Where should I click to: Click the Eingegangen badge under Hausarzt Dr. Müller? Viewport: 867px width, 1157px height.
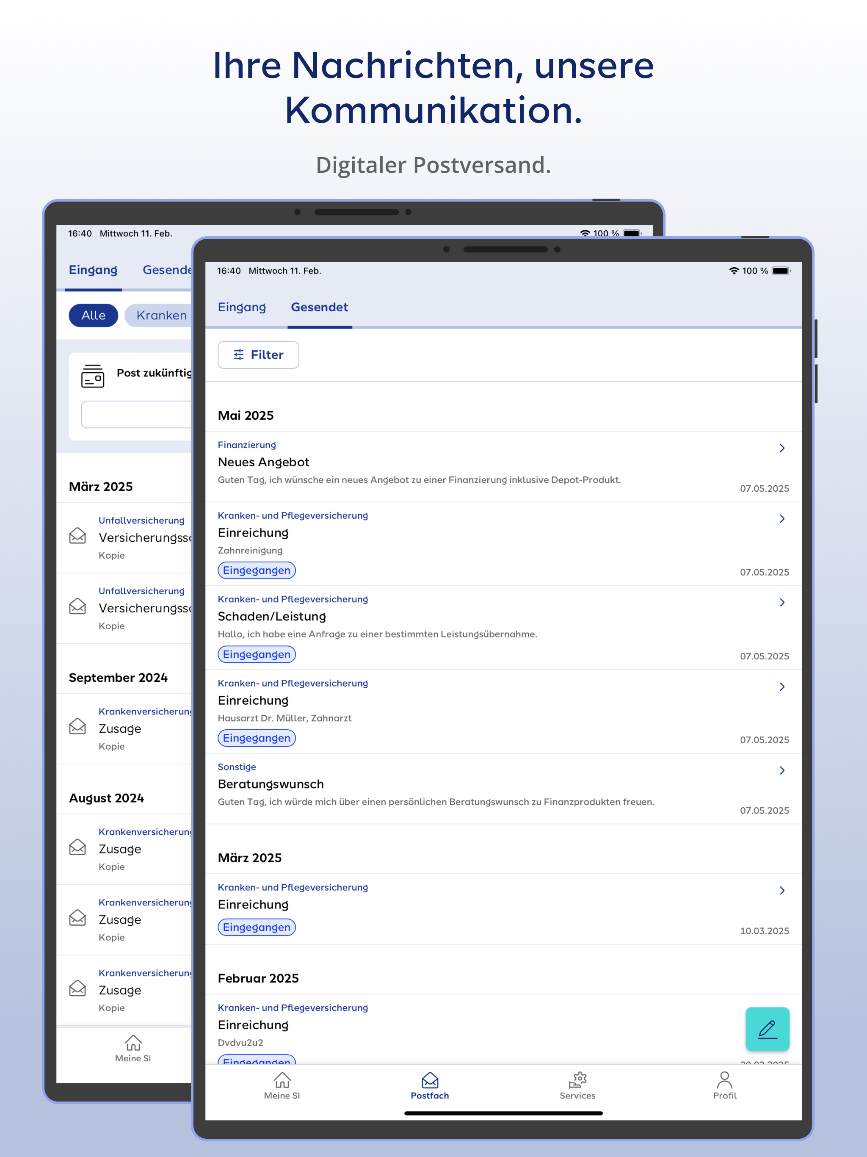tap(256, 738)
